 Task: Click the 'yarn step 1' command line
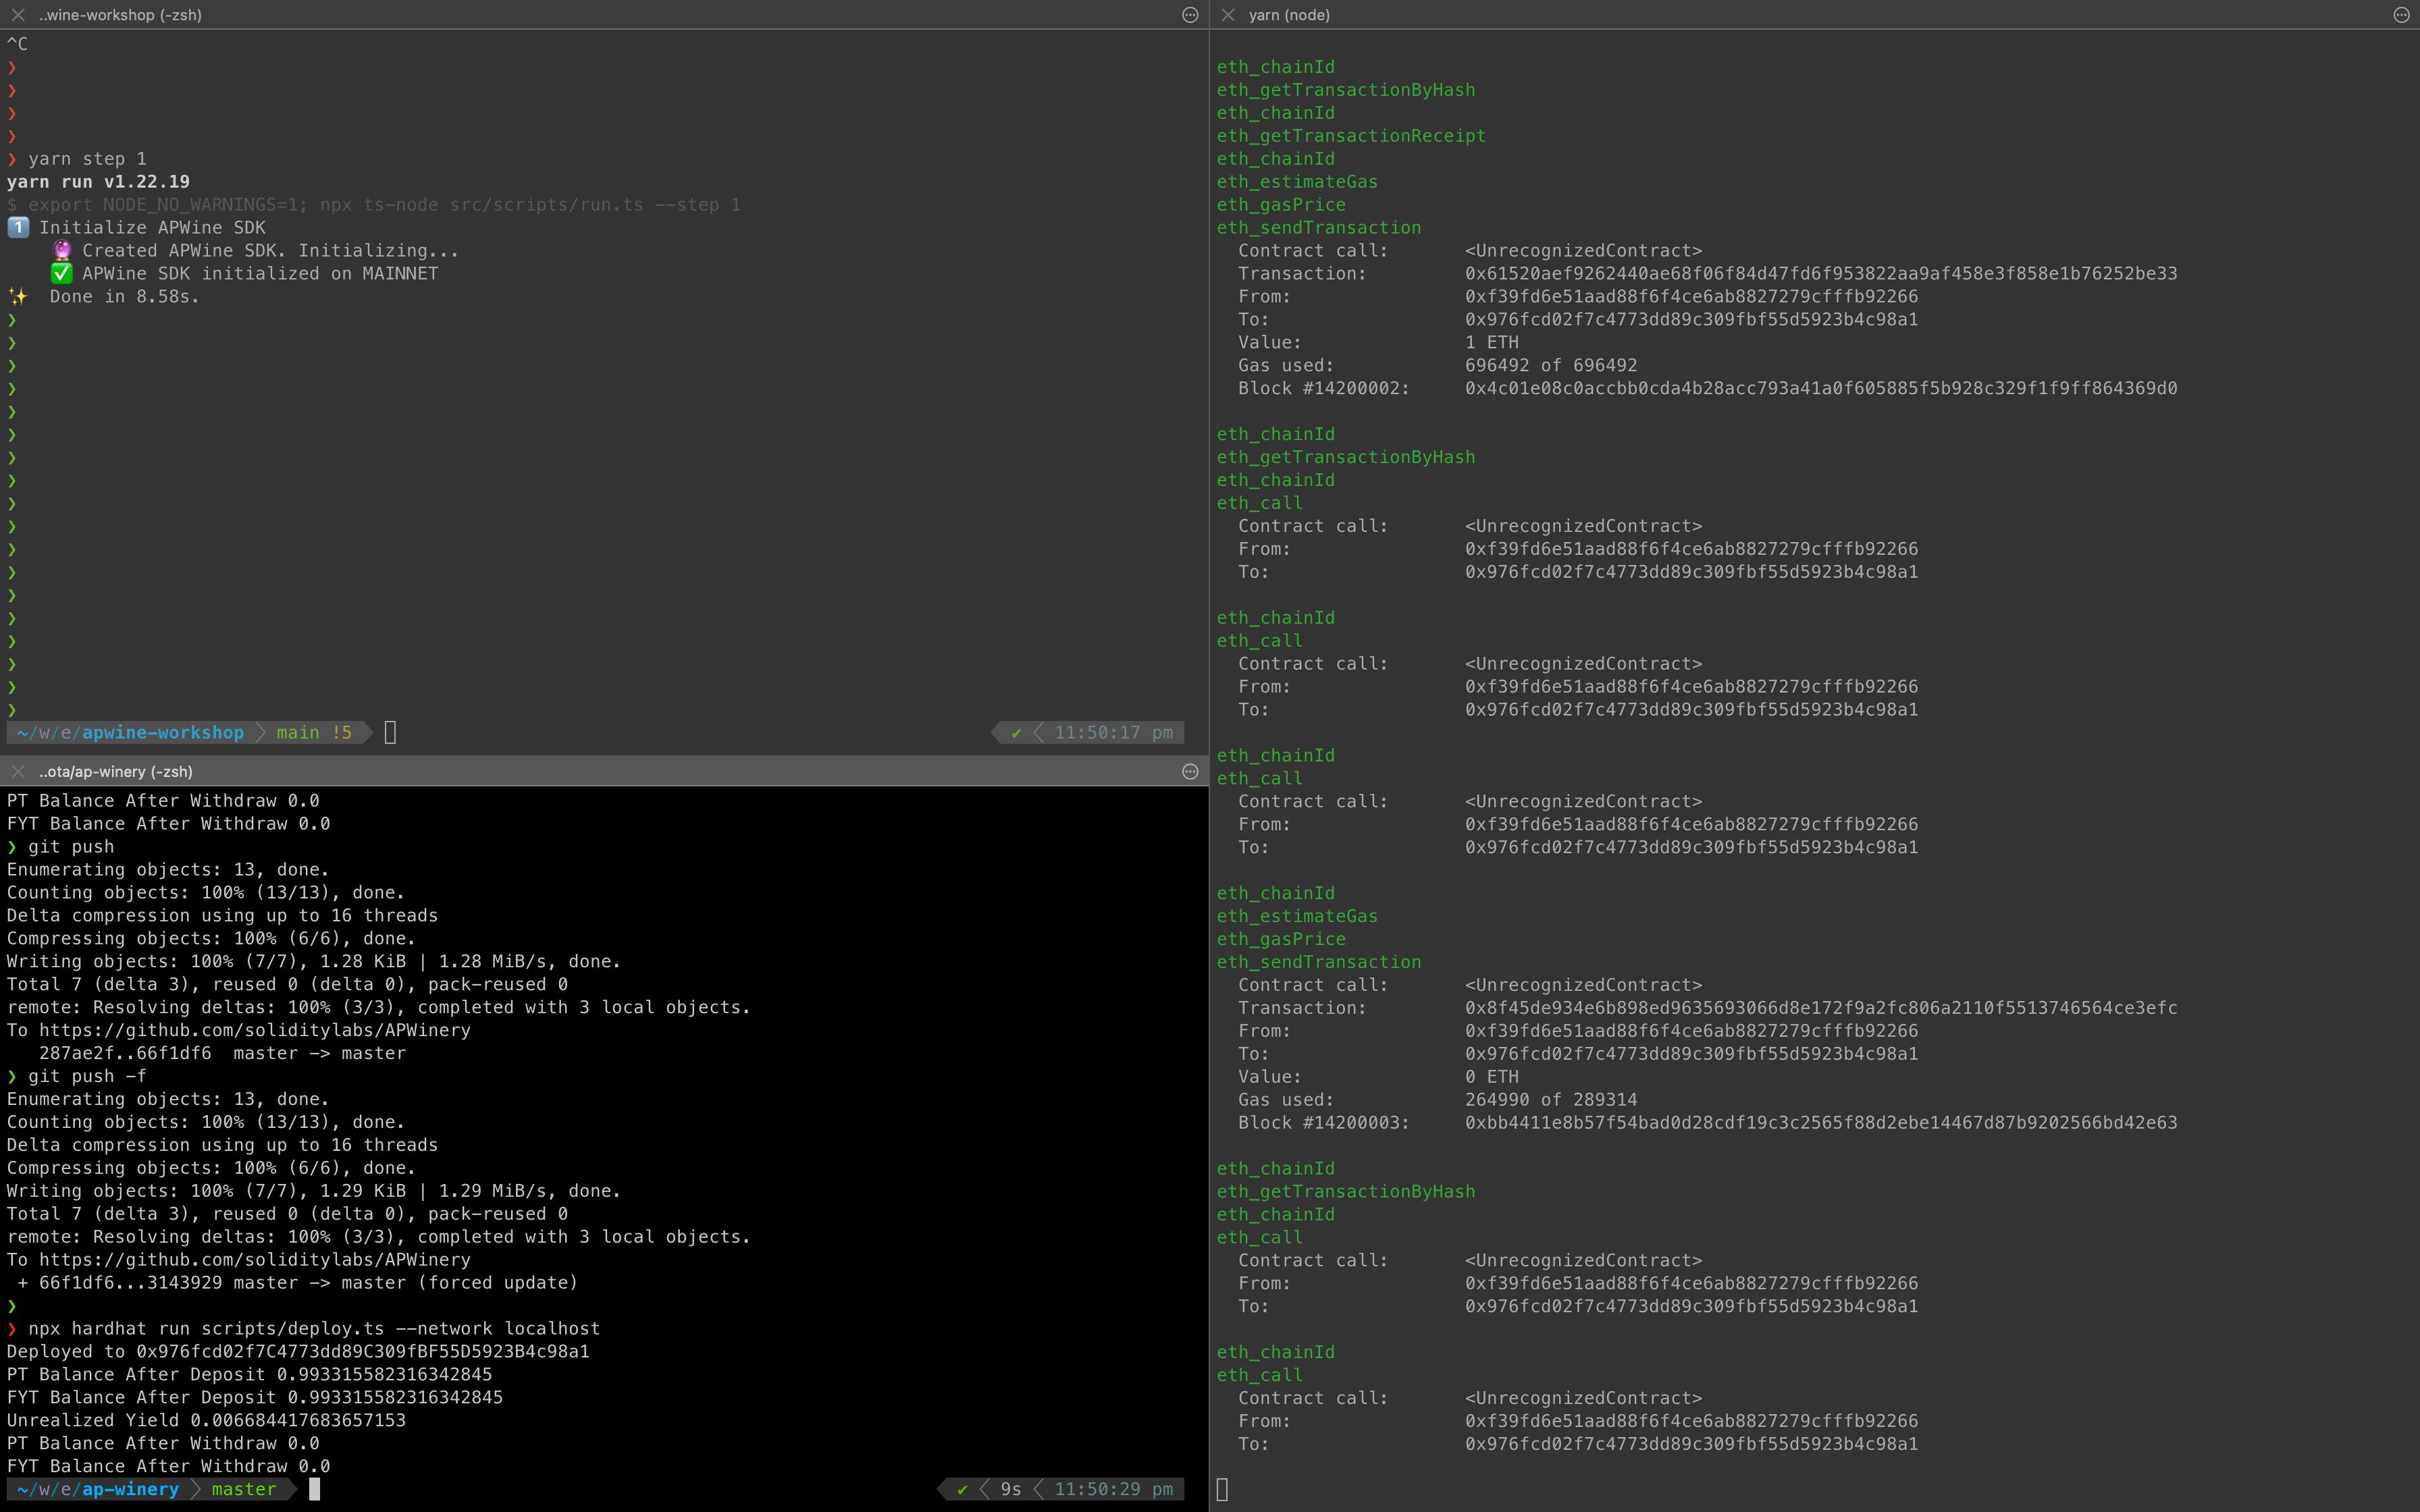(87, 159)
